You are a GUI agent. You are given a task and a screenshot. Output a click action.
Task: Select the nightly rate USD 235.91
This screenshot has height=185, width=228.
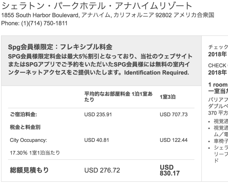[x=98, y=114]
